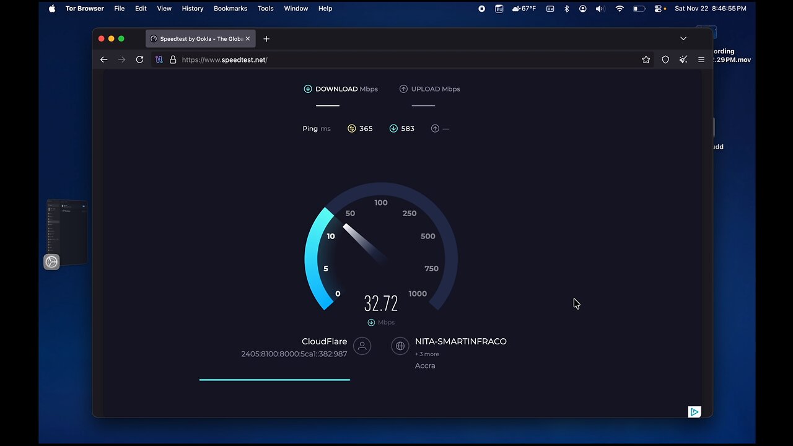Click the System Settings icon in Stage Manager
Viewport: 793px width, 446px height.
[x=51, y=262]
